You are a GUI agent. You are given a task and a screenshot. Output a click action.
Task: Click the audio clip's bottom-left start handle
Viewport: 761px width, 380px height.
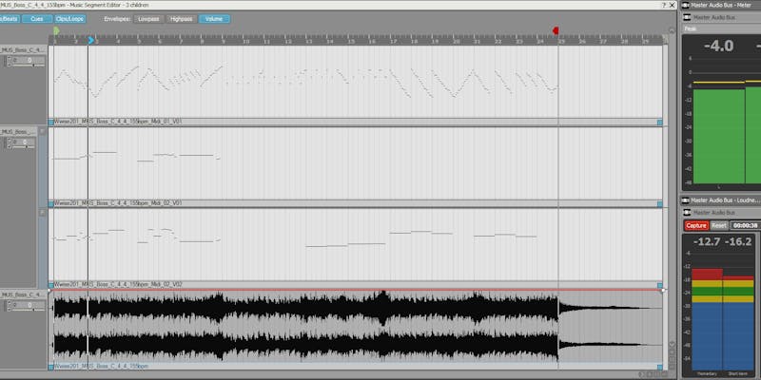coord(51,365)
